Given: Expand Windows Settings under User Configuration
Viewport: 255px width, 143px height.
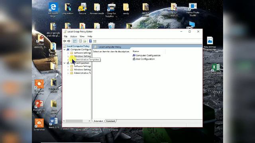Looking at the screenshot, I should [68, 70].
